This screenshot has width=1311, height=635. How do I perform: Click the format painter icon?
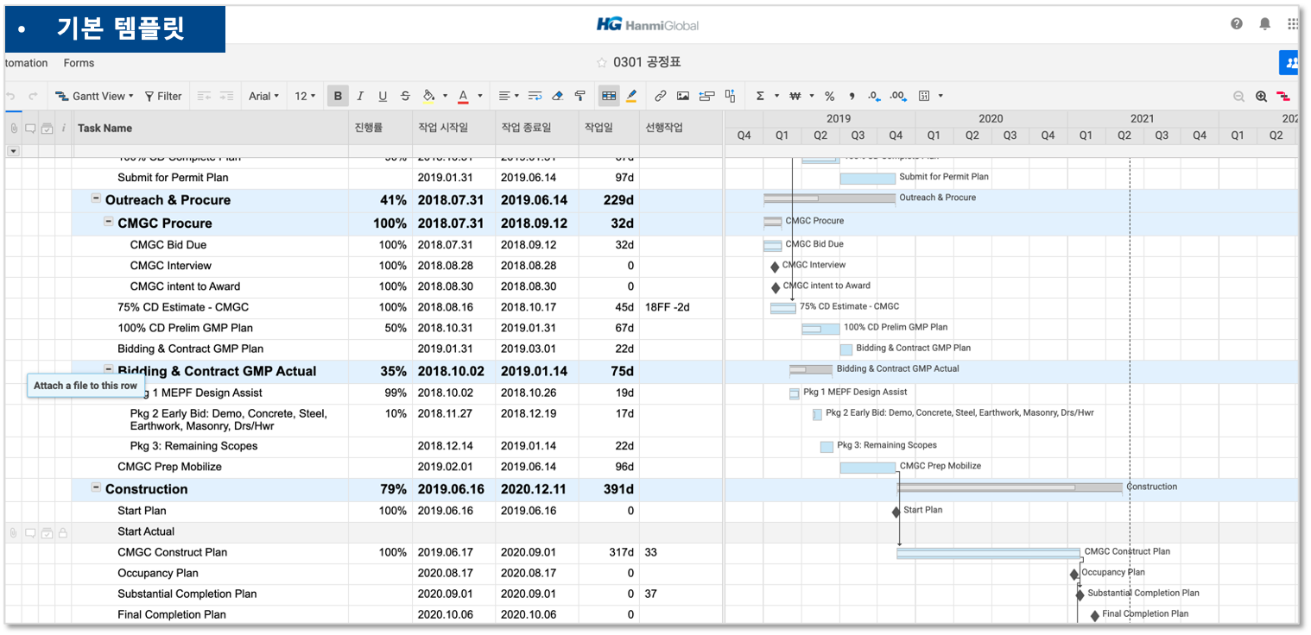pyautogui.click(x=579, y=96)
